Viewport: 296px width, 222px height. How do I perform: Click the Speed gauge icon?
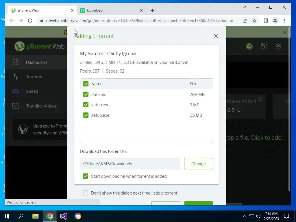[16, 91]
